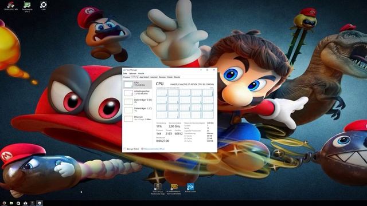Click the Task Manager taskbar button
This screenshot has height=206, width=367.
coord(40,203)
